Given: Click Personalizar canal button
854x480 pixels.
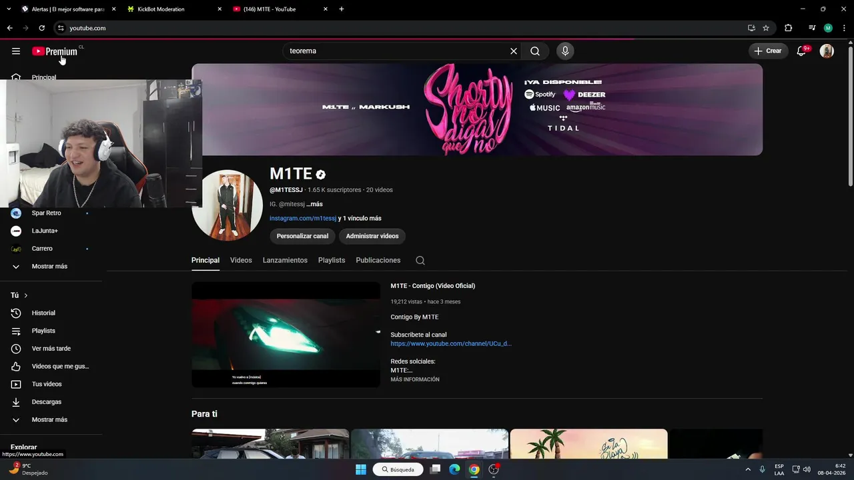Looking at the screenshot, I should point(302,236).
